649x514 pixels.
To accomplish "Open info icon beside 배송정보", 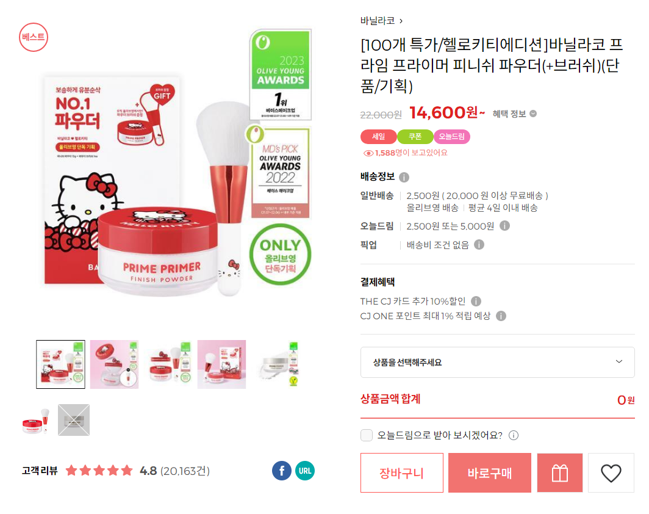I will click(404, 177).
